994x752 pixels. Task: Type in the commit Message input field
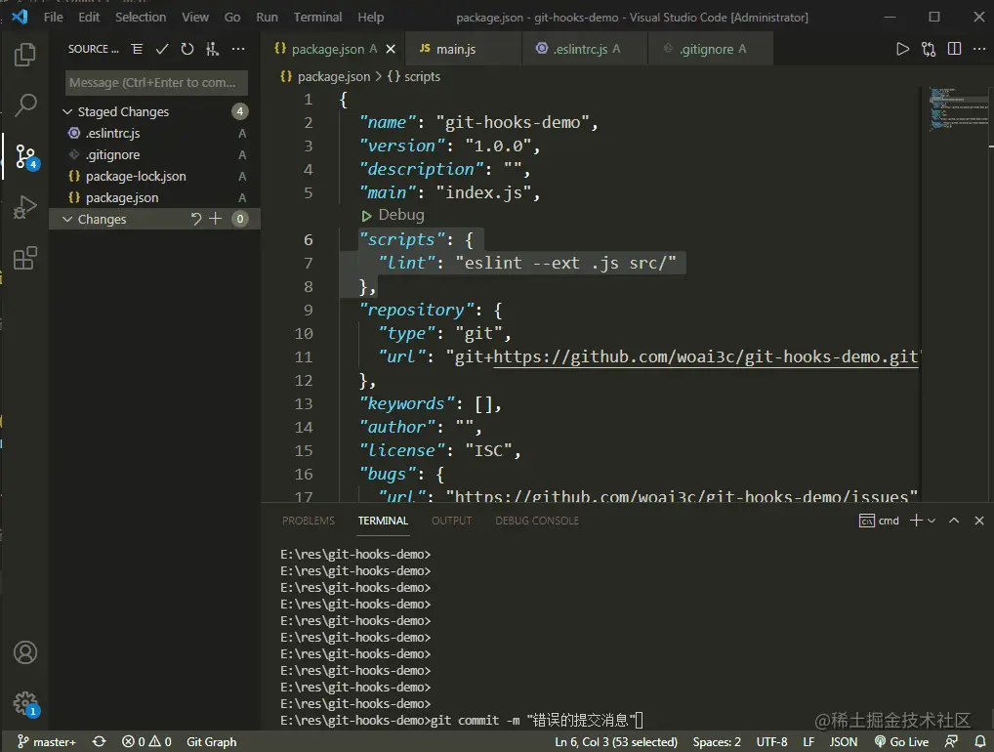[155, 83]
